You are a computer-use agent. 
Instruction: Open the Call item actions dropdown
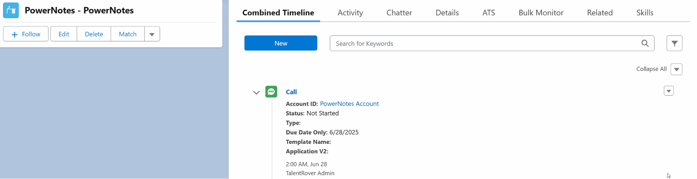tap(668, 91)
